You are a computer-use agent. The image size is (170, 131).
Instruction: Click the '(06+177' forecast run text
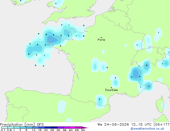click(162, 125)
